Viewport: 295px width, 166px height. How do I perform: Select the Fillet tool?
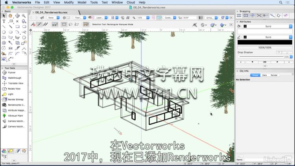pos(11,53)
